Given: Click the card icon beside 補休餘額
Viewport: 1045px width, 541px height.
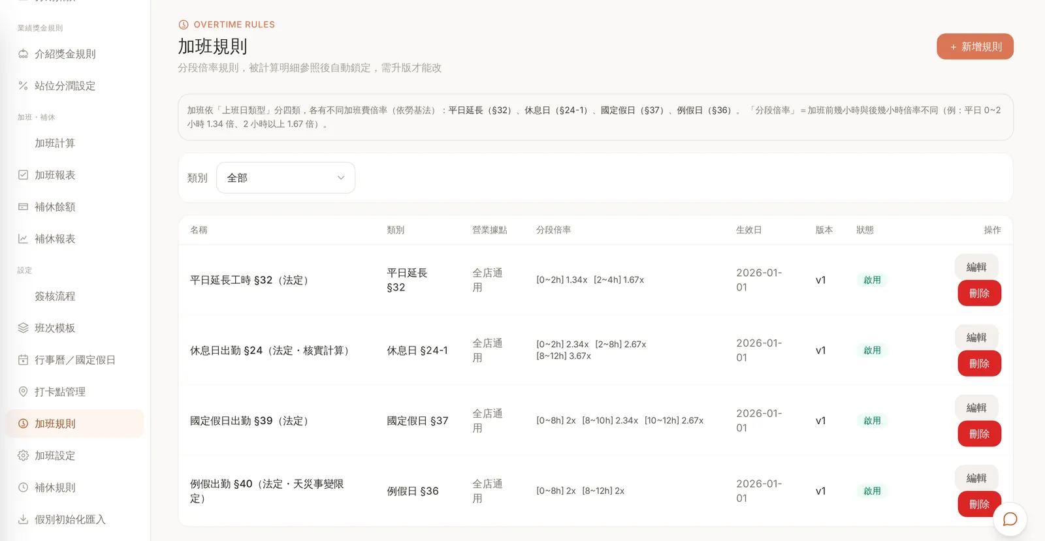Looking at the screenshot, I should pos(23,207).
